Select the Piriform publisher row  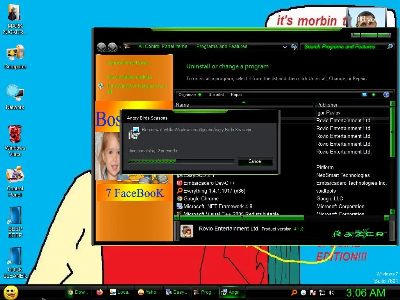(x=325, y=167)
